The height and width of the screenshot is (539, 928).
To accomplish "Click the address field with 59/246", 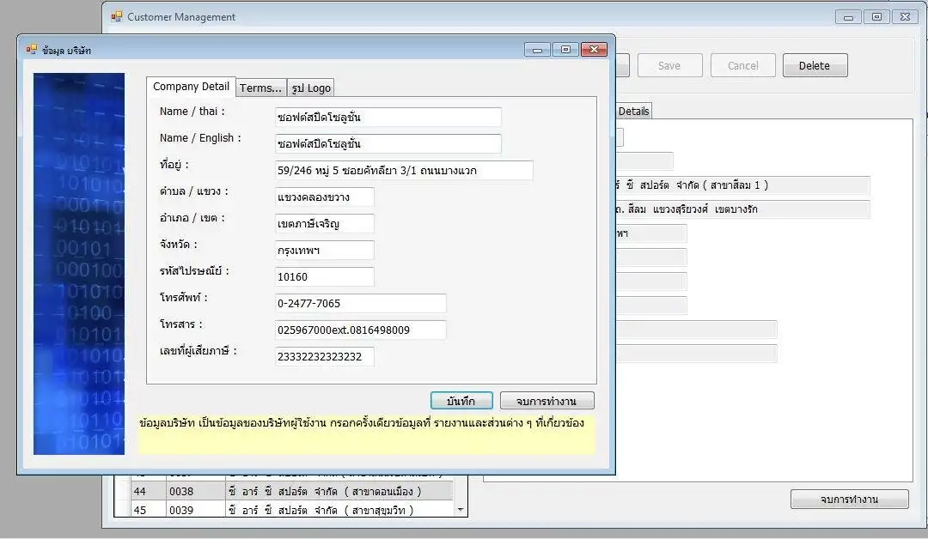I will click(404, 170).
